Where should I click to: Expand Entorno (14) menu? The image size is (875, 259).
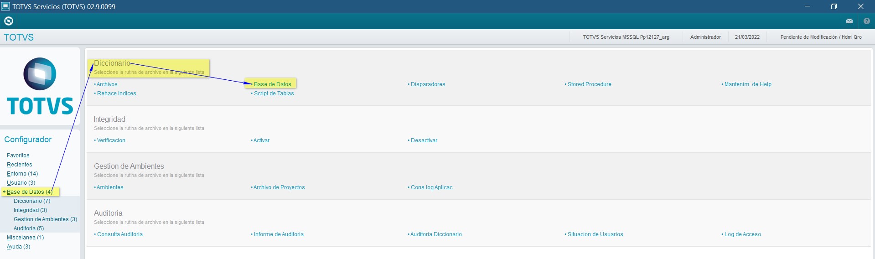(22, 174)
